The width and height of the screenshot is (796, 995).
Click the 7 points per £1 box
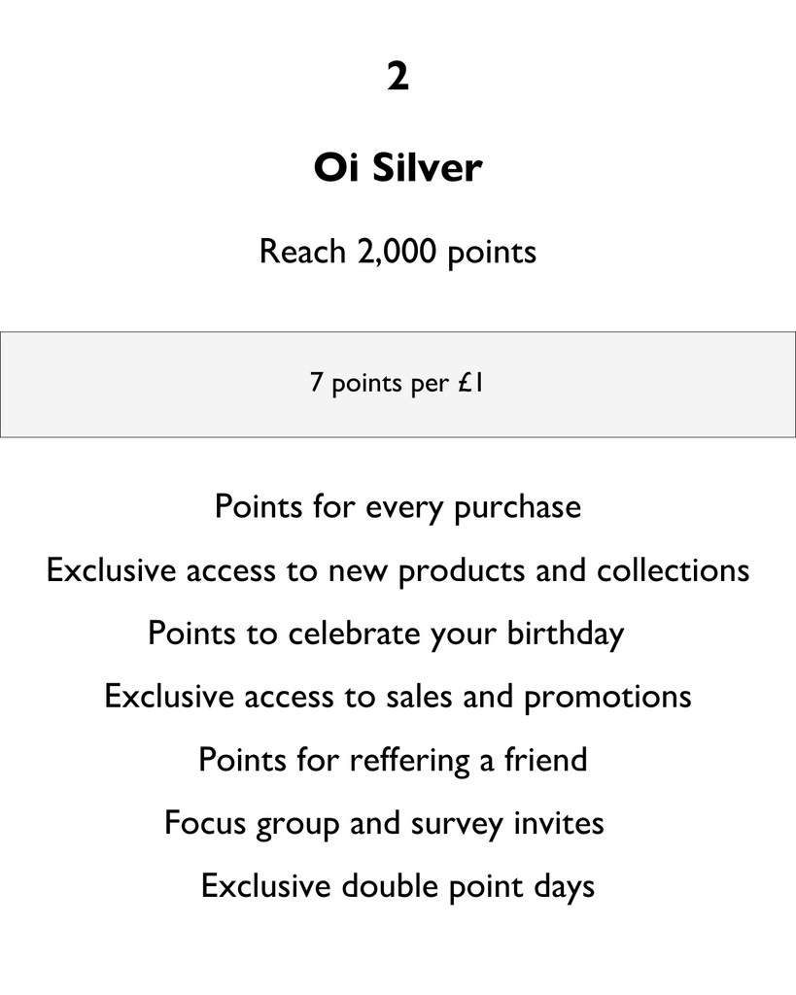click(398, 385)
